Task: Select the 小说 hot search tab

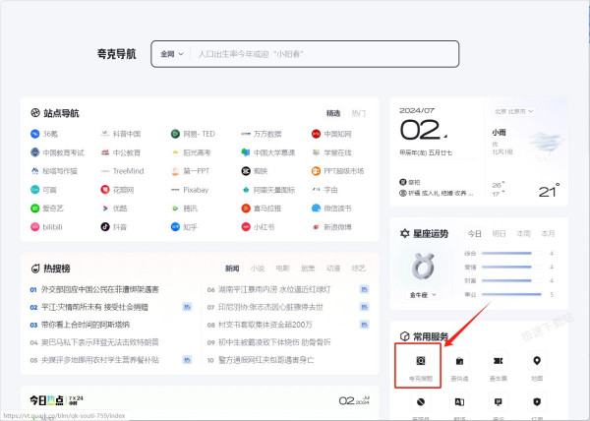Action: coord(258,269)
